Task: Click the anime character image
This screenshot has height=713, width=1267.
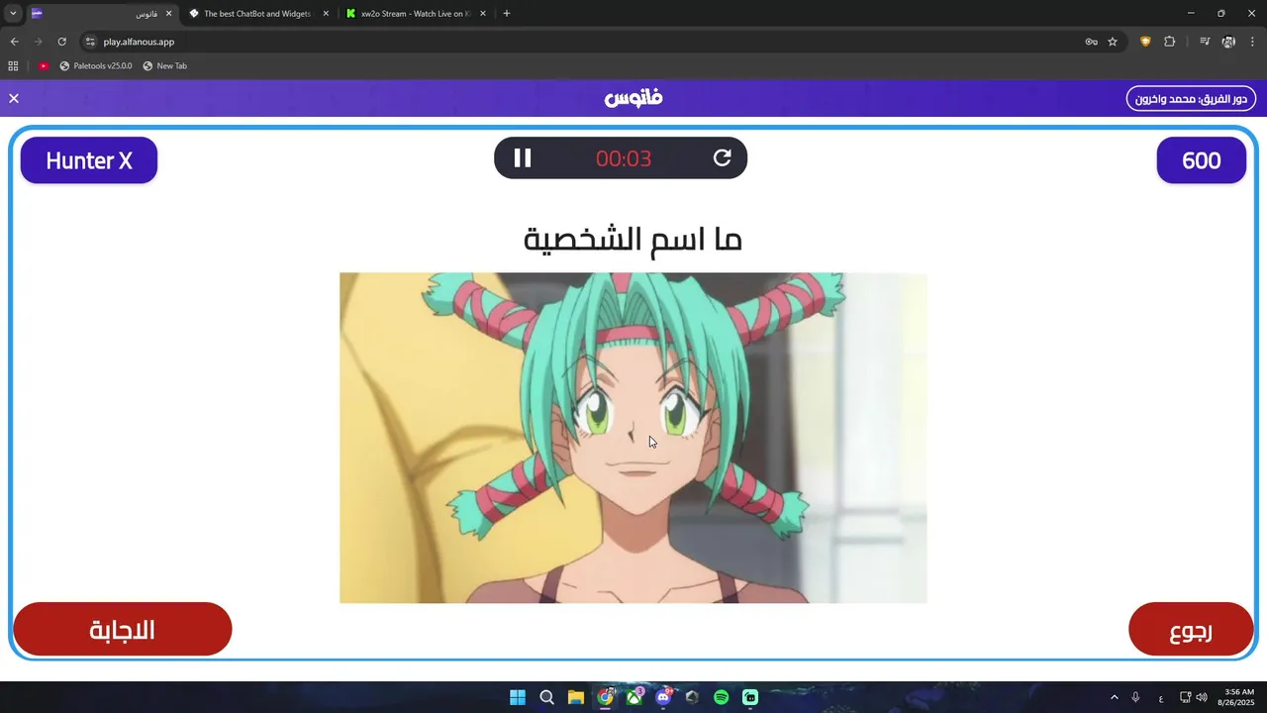Action: 633,438
